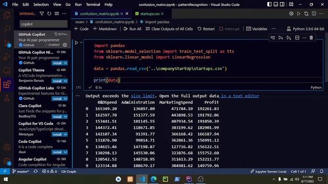This screenshot has width=328, height=184.
Task: Open the Run and Debug view
Action: (x=7, y=57)
